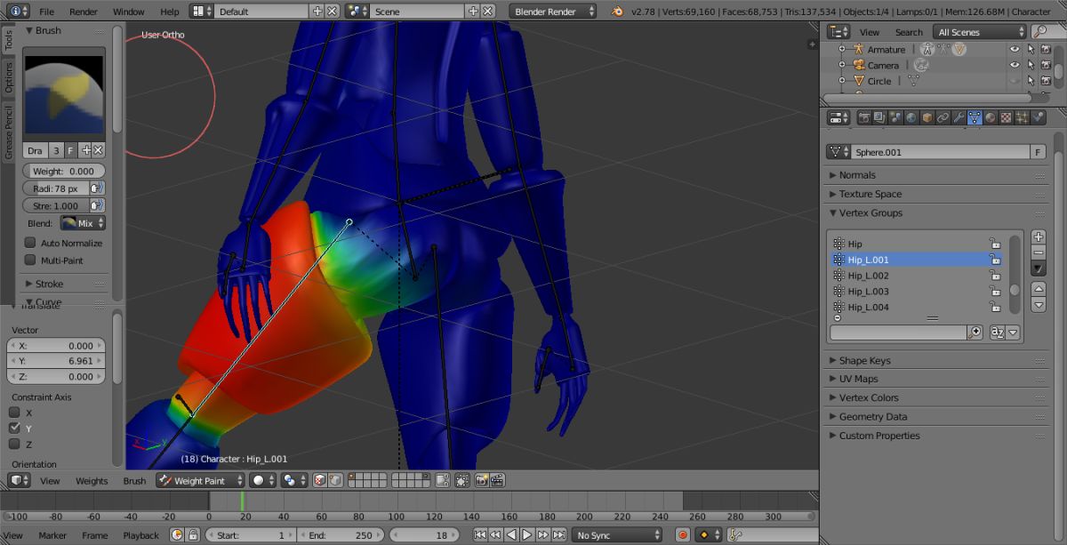Click the brush Strength slider
Image resolution: width=1067 pixels, height=545 pixels.
56,205
